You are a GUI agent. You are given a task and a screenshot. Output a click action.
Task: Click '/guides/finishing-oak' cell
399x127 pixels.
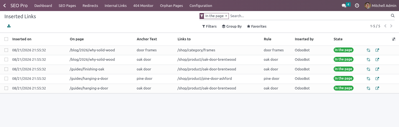click(87, 69)
